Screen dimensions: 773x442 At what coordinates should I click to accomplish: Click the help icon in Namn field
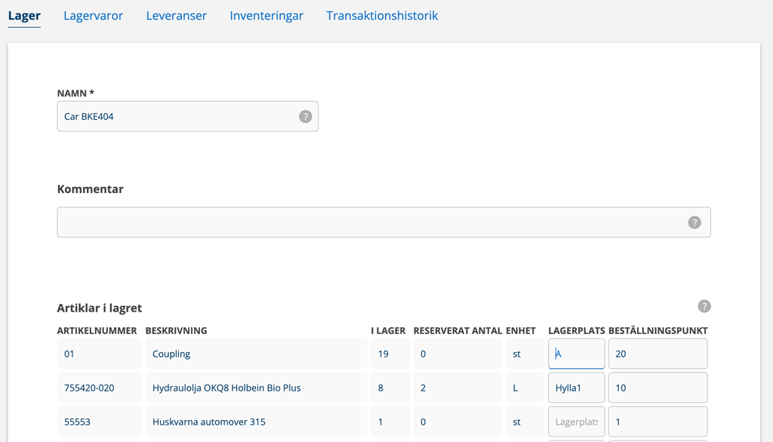click(305, 117)
